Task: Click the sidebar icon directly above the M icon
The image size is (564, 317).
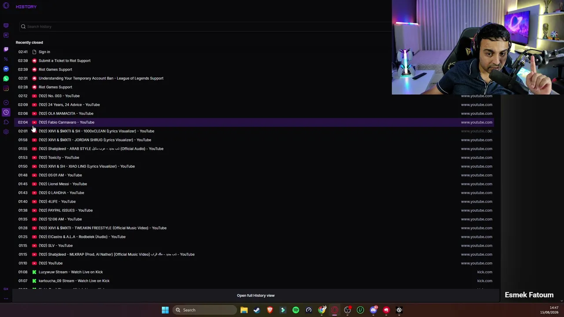Action: [6, 26]
